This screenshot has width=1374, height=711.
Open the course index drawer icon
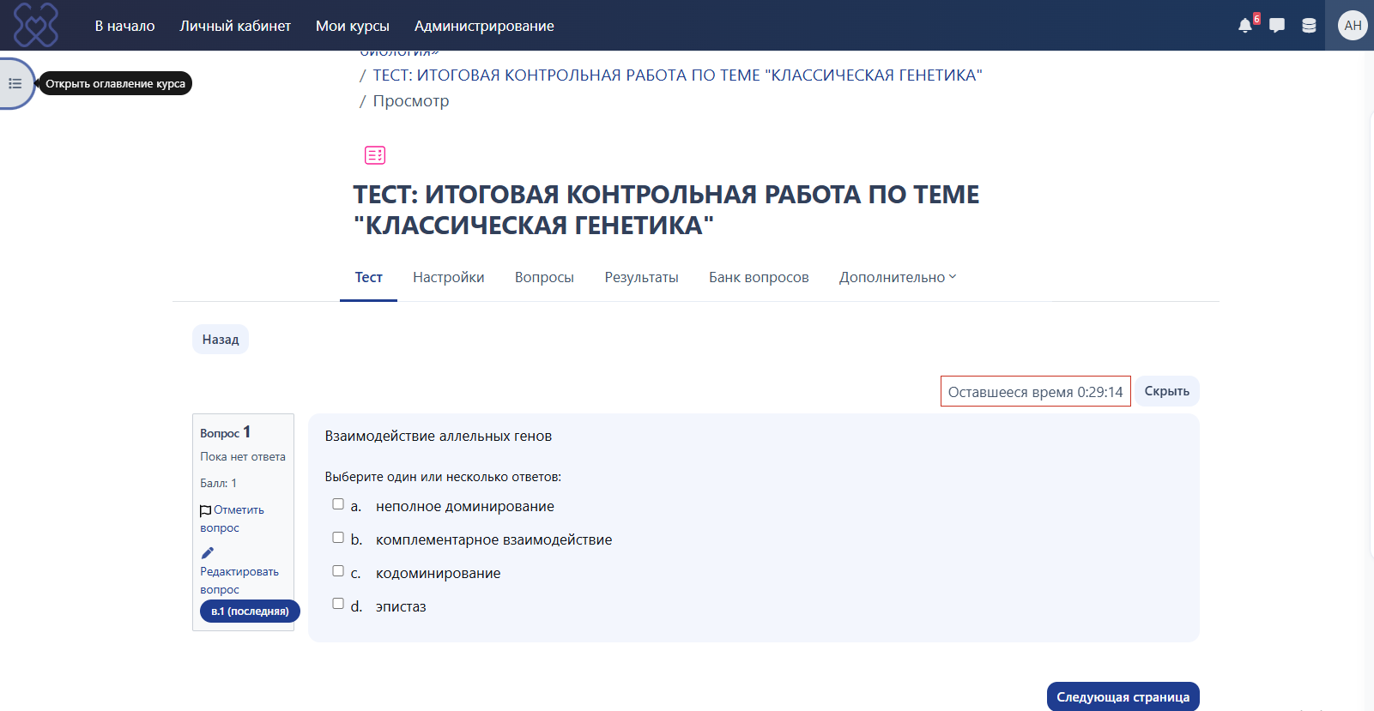pos(15,83)
